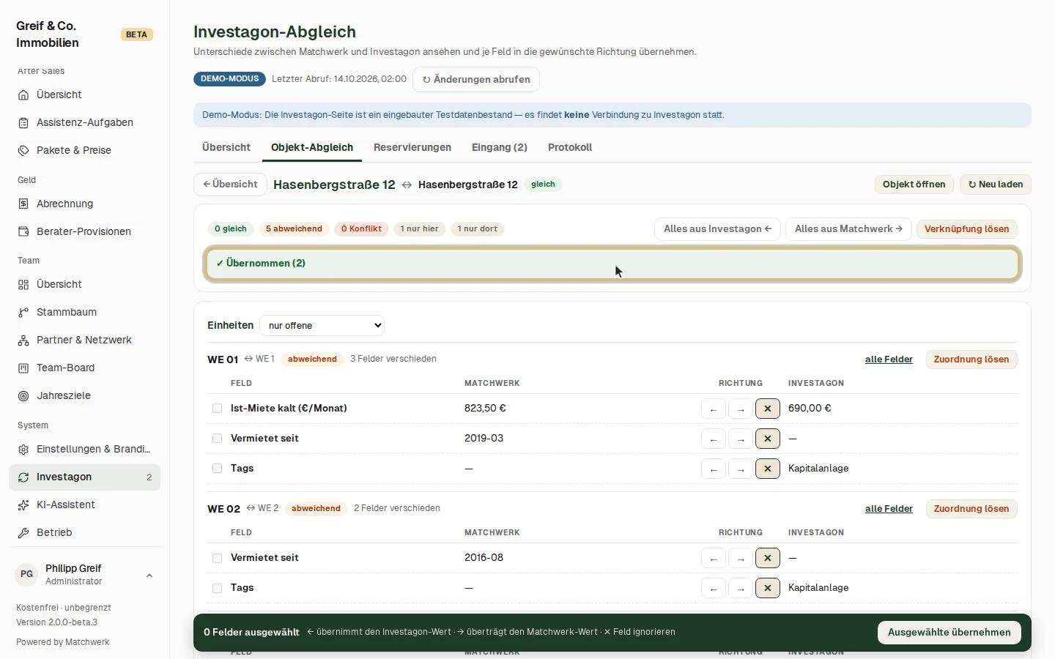Image resolution: width=1055 pixels, height=659 pixels.
Task: Click the wallet icon beside Berater-Provisionen
Action: click(x=23, y=232)
